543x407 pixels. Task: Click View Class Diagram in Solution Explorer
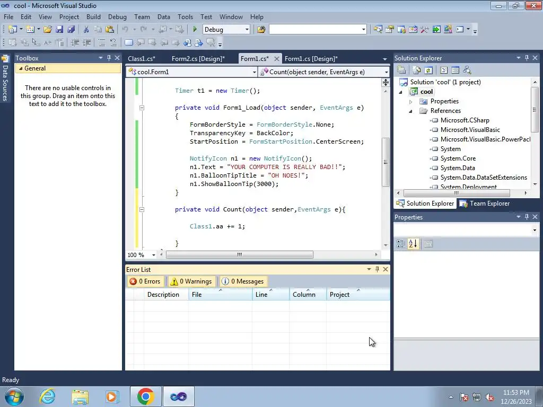coord(467,70)
